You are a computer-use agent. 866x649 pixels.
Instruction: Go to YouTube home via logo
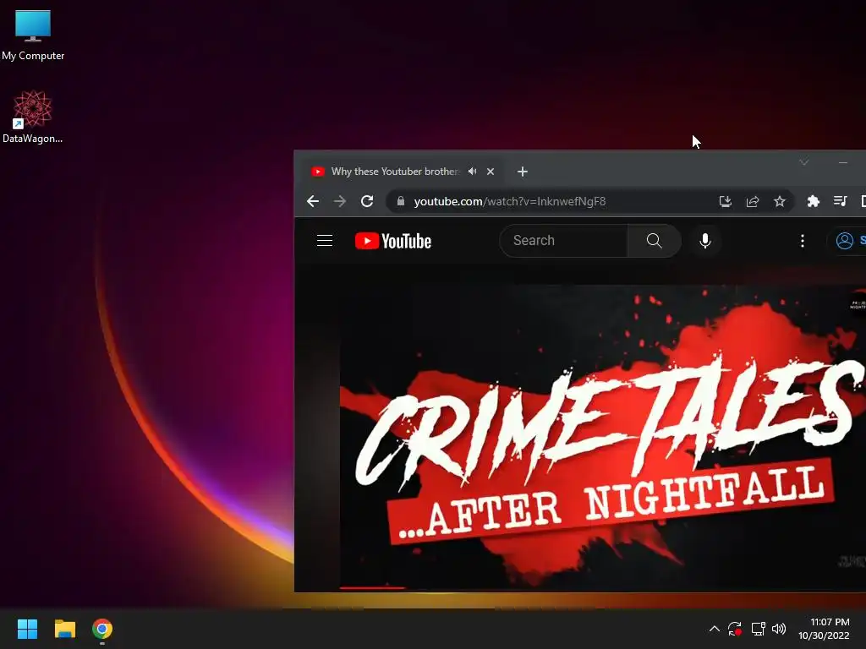pyautogui.click(x=393, y=241)
